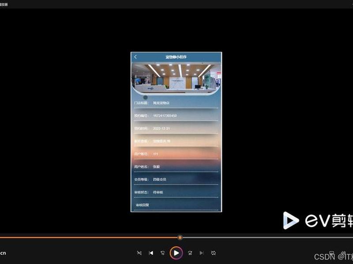
Task: Click the 审核回复 field
Action: tap(176, 205)
